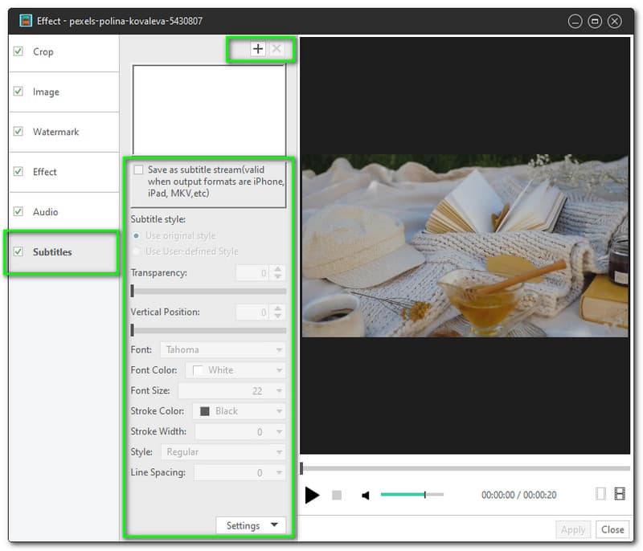This screenshot has width=643, height=551.
Task: Adjust the volume slider
Action: point(424,495)
